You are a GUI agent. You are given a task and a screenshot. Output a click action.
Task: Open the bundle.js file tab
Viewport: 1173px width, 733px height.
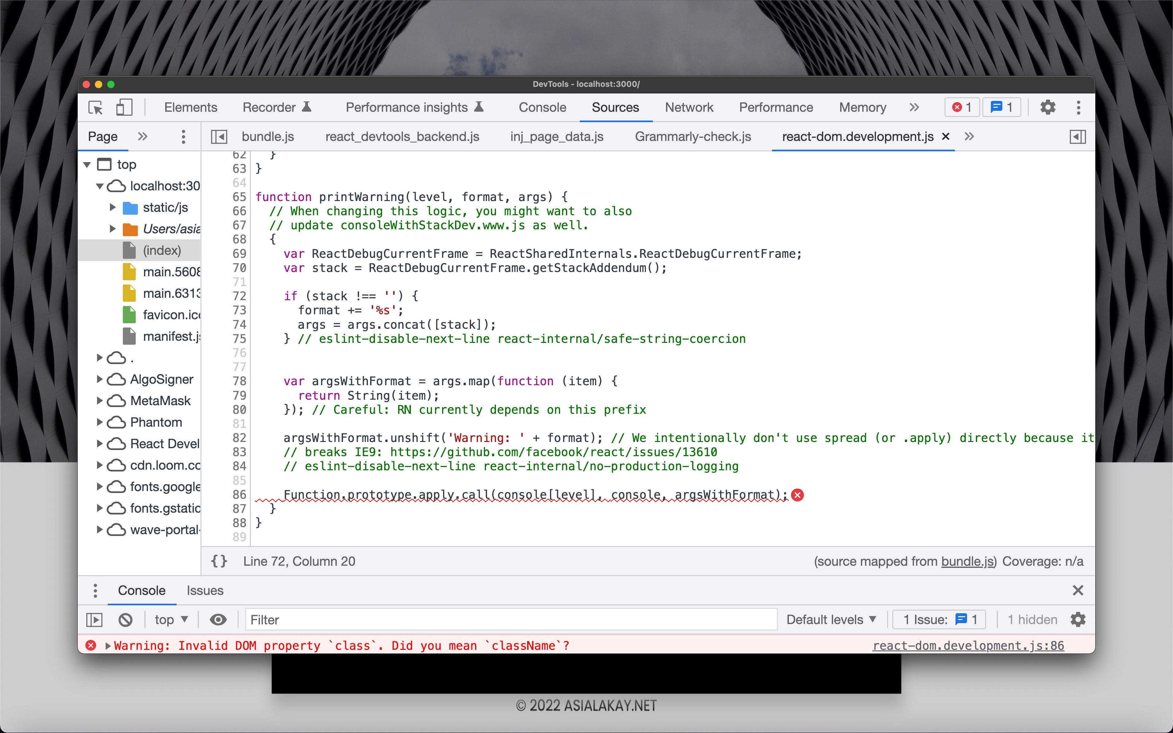point(268,137)
